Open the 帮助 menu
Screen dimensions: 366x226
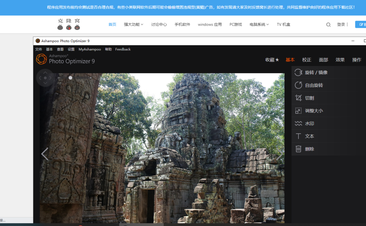pyautogui.click(x=108, y=49)
